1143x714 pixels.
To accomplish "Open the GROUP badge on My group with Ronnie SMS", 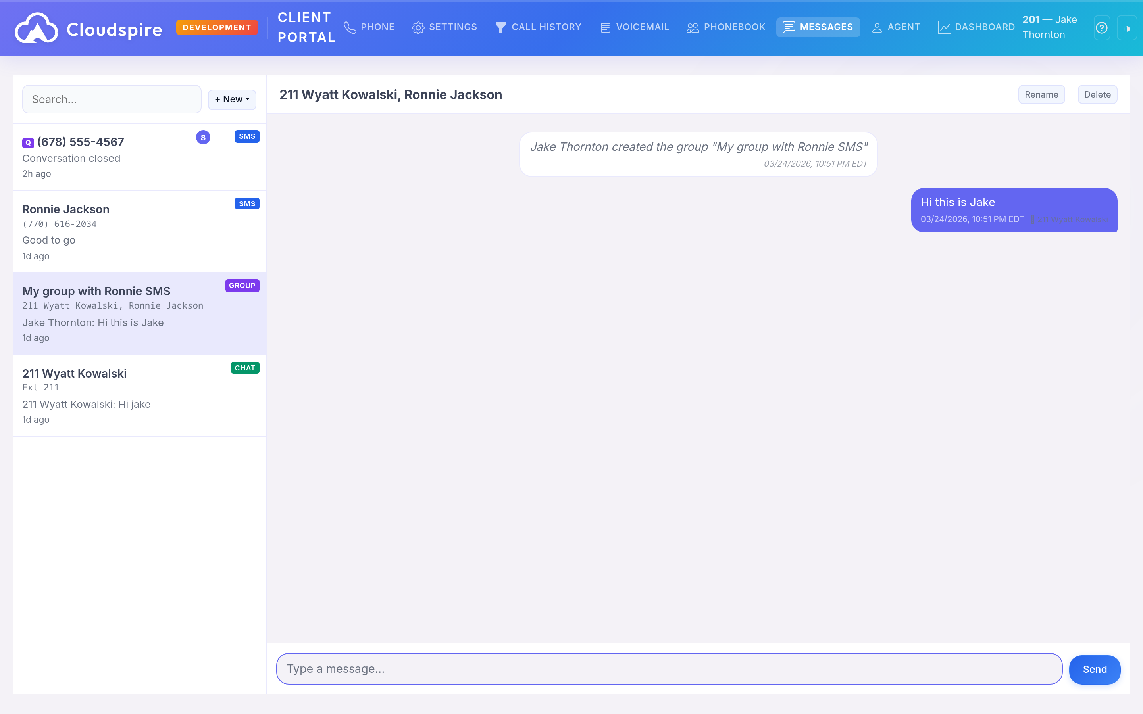I will tap(241, 285).
